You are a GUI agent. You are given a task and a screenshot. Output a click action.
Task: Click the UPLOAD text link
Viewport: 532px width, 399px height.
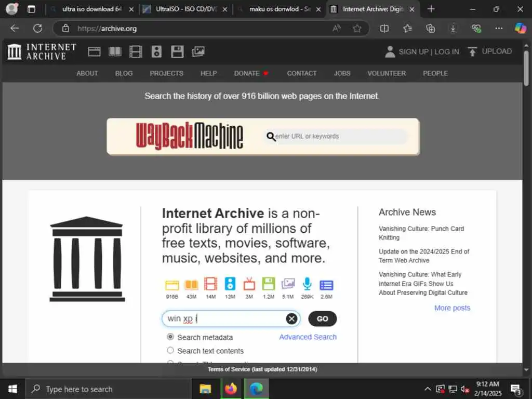coord(497,51)
